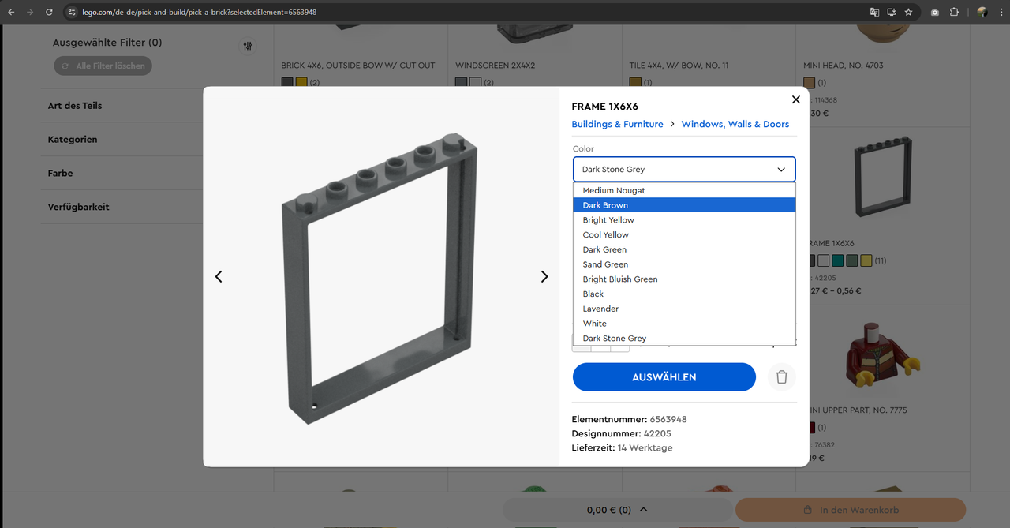The width and height of the screenshot is (1010, 528).
Task: Reload the current page
Action: [49, 12]
